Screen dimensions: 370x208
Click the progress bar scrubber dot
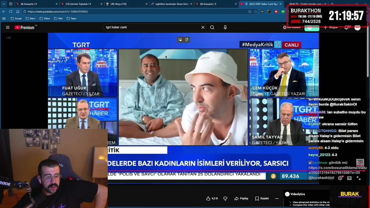(364, 171)
